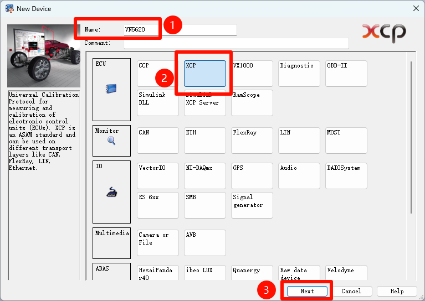Click the Name input field
Viewport: 425px width, 301px height.
click(180, 30)
